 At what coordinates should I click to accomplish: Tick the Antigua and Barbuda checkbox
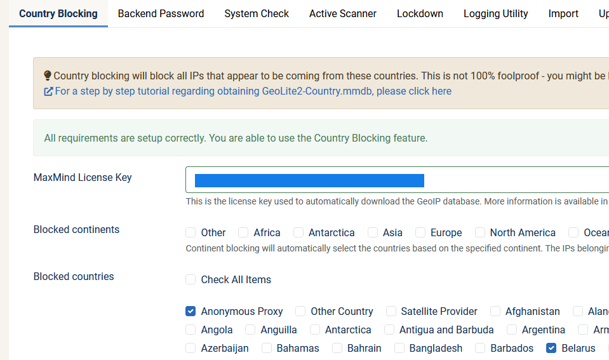[389, 330]
